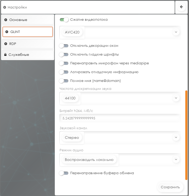Viewport: 189px width, 196px height.
Task: Enable Отключить декорации окон toggle
Action: (64, 46)
